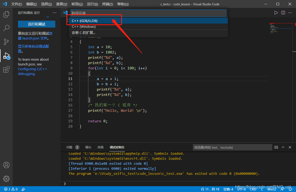Click the for loop line in editor
The image size is (296, 192).
pos(117,68)
